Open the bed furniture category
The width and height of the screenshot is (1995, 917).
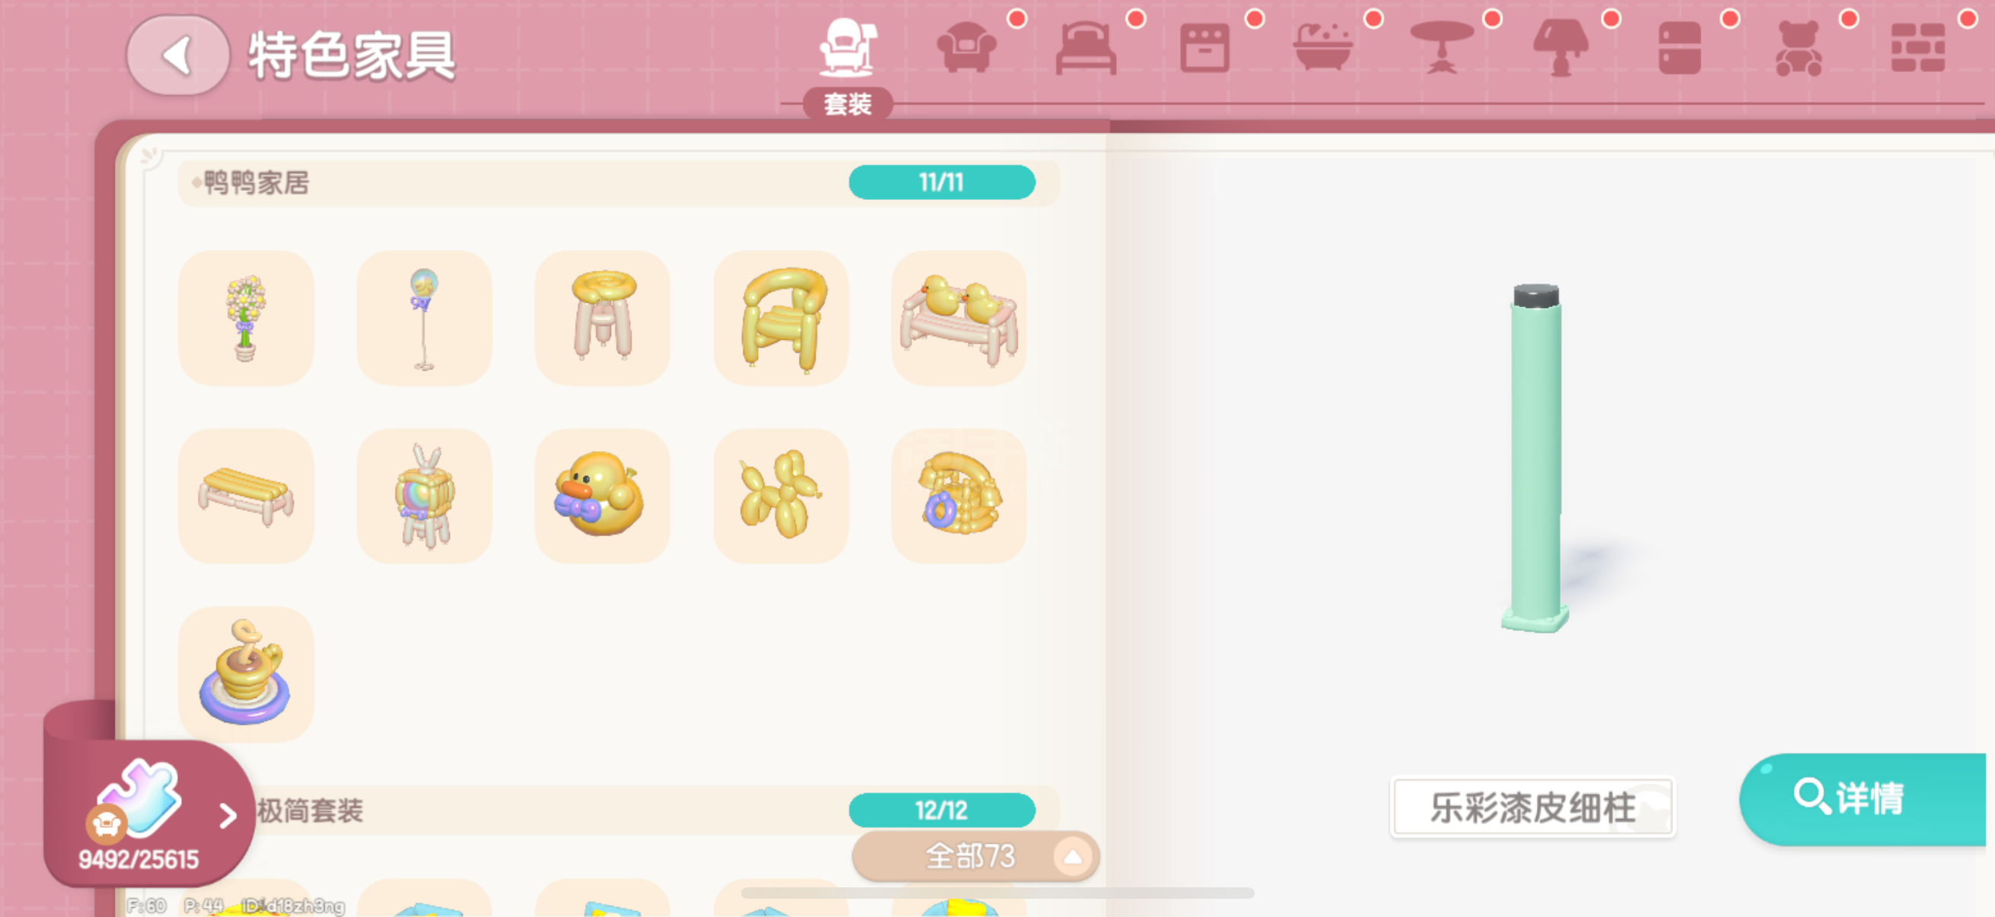pos(1086,48)
